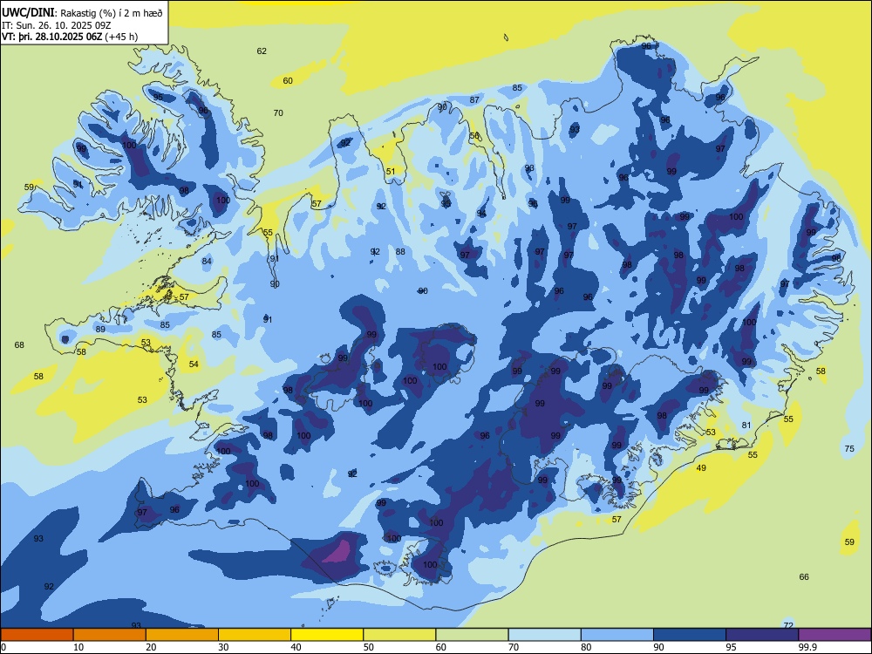
Task: Click the 20–30 legend color swatch
Action: pyautogui.click(x=182, y=635)
